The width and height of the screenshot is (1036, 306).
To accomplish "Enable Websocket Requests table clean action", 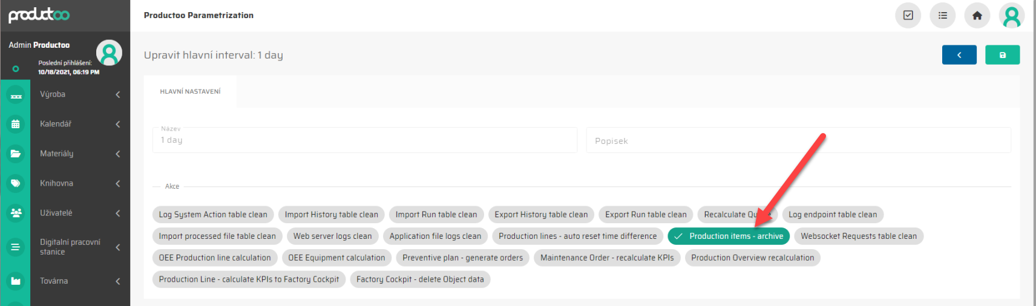I will (858, 236).
